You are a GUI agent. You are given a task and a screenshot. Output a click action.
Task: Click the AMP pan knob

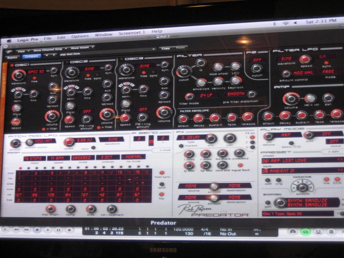[x=328, y=98]
